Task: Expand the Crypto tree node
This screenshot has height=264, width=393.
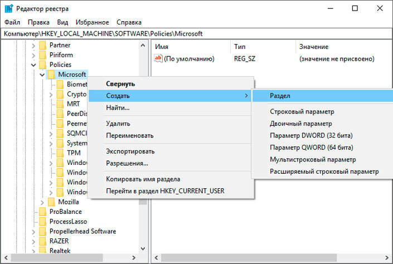Action: 51,95
